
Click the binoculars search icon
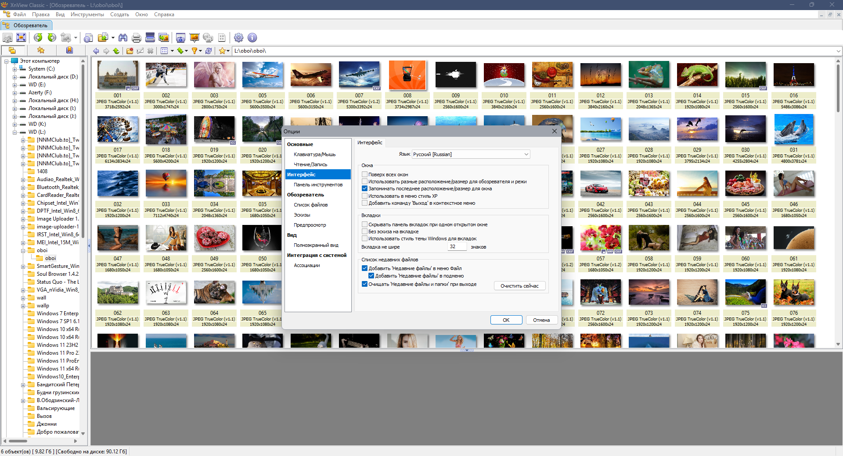tap(123, 38)
